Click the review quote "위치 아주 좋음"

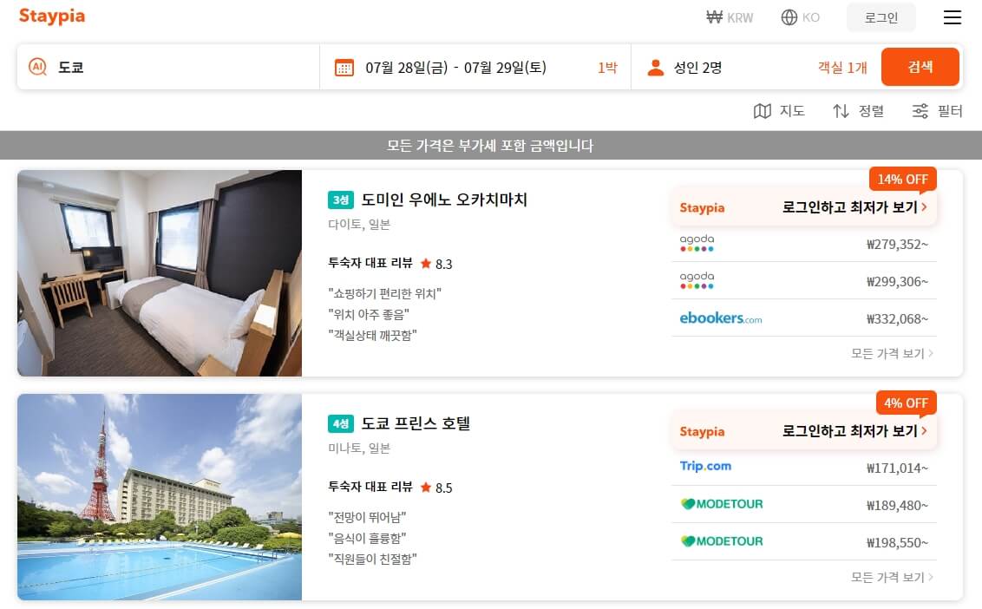coord(368,315)
